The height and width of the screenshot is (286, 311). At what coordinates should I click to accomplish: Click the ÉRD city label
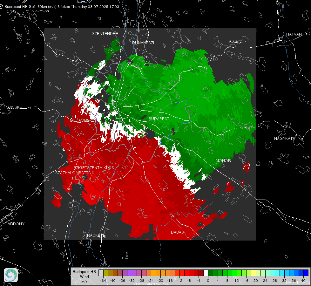67,149
